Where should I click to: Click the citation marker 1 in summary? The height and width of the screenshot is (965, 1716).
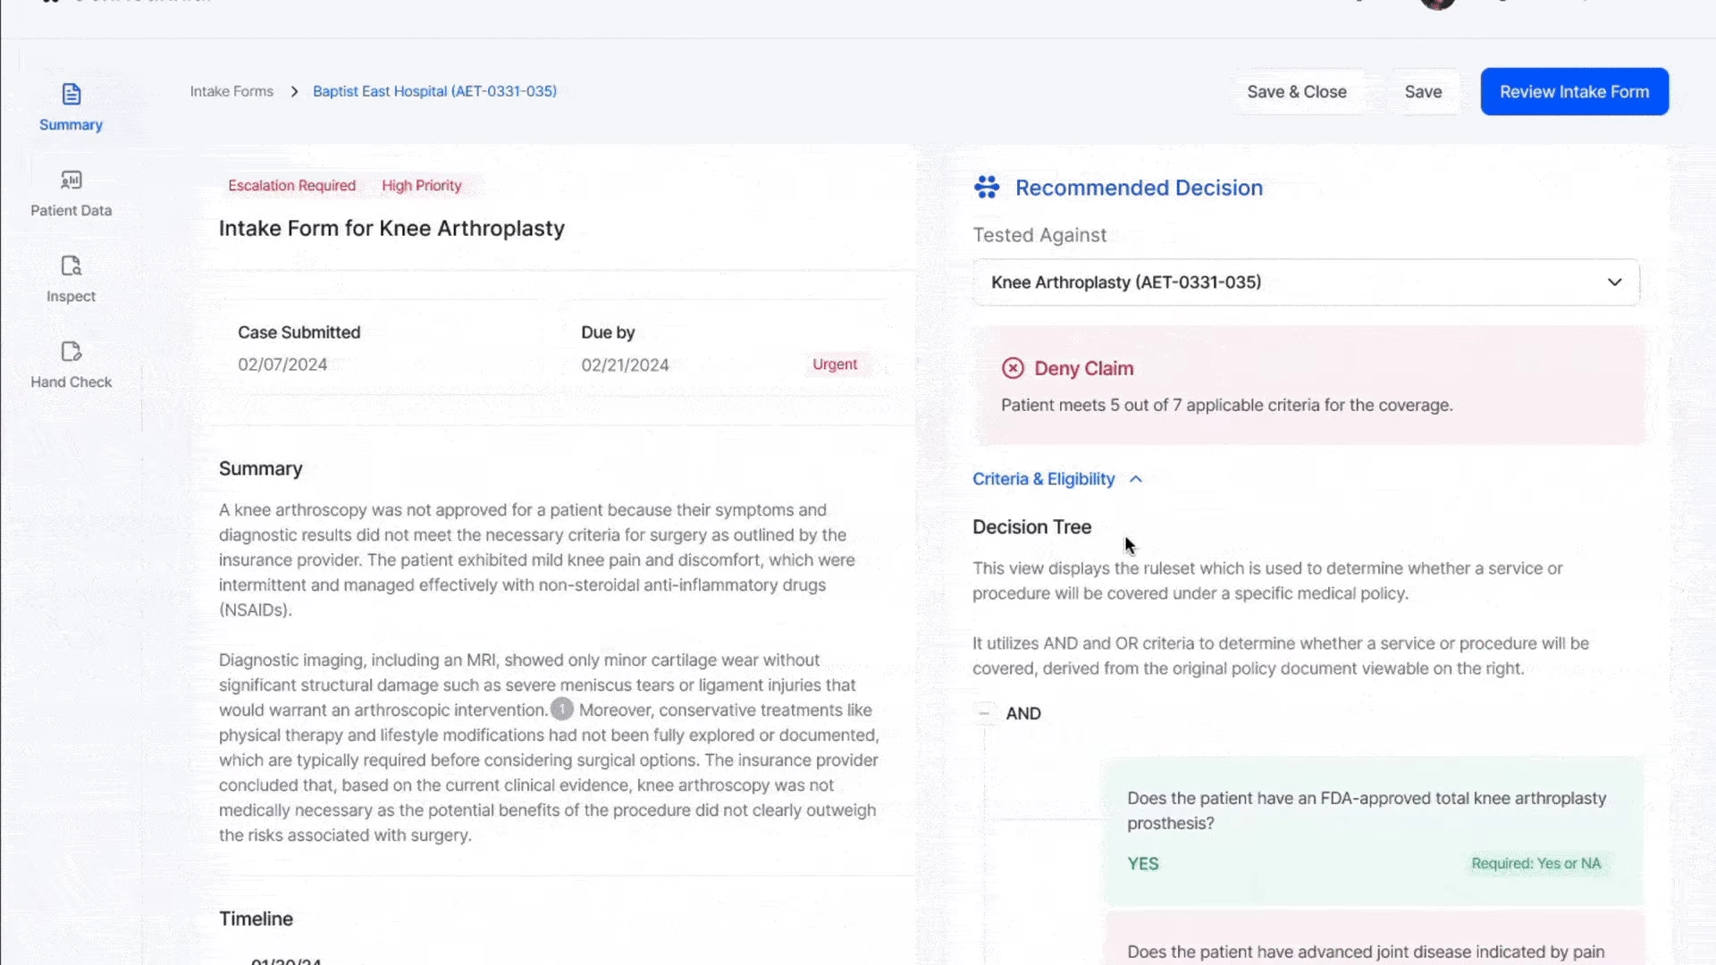click(x=561, y=709)
